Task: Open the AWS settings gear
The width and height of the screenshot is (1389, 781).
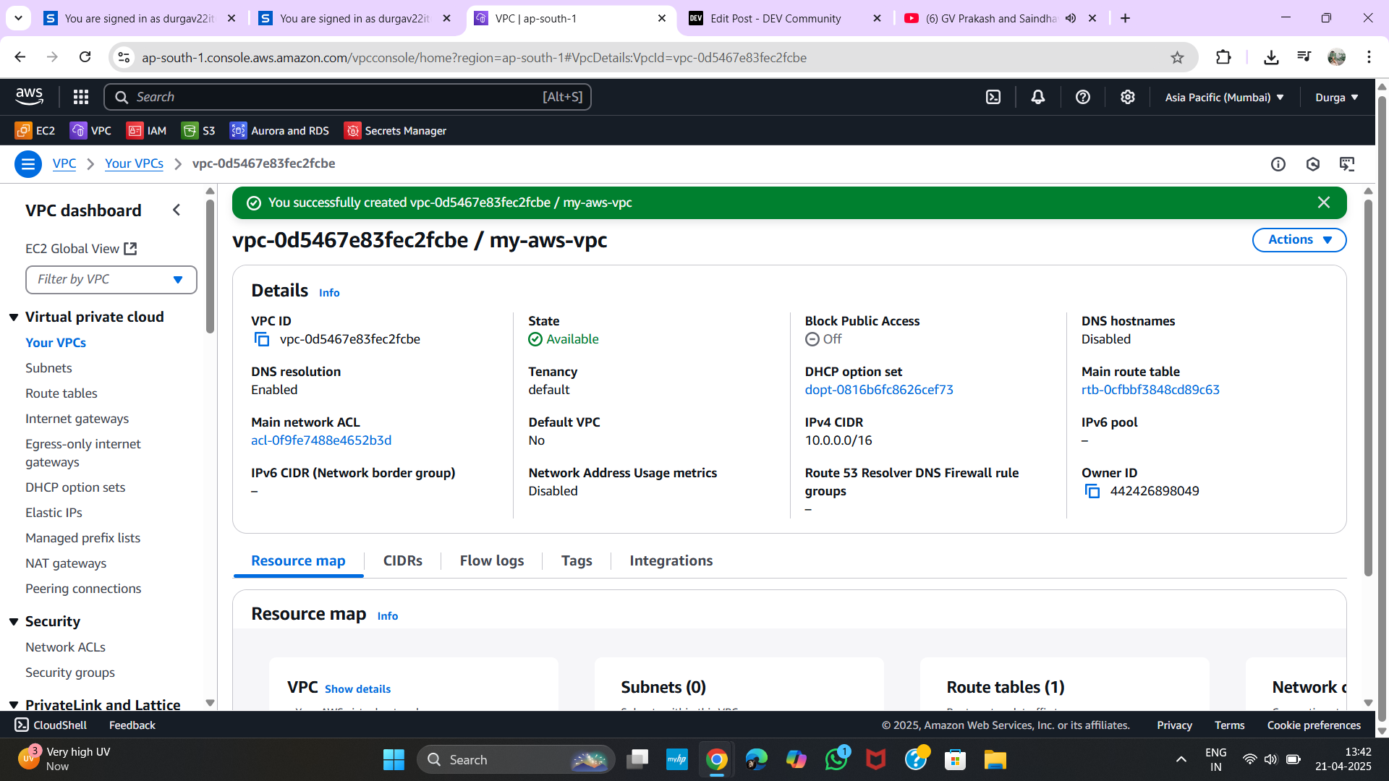Action: point(1128,97)
